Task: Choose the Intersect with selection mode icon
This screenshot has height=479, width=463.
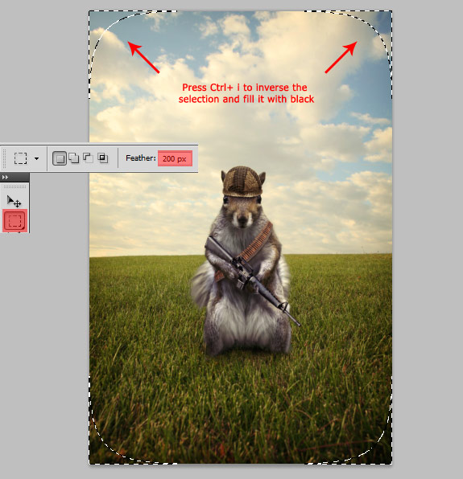Action: (102, 158)
